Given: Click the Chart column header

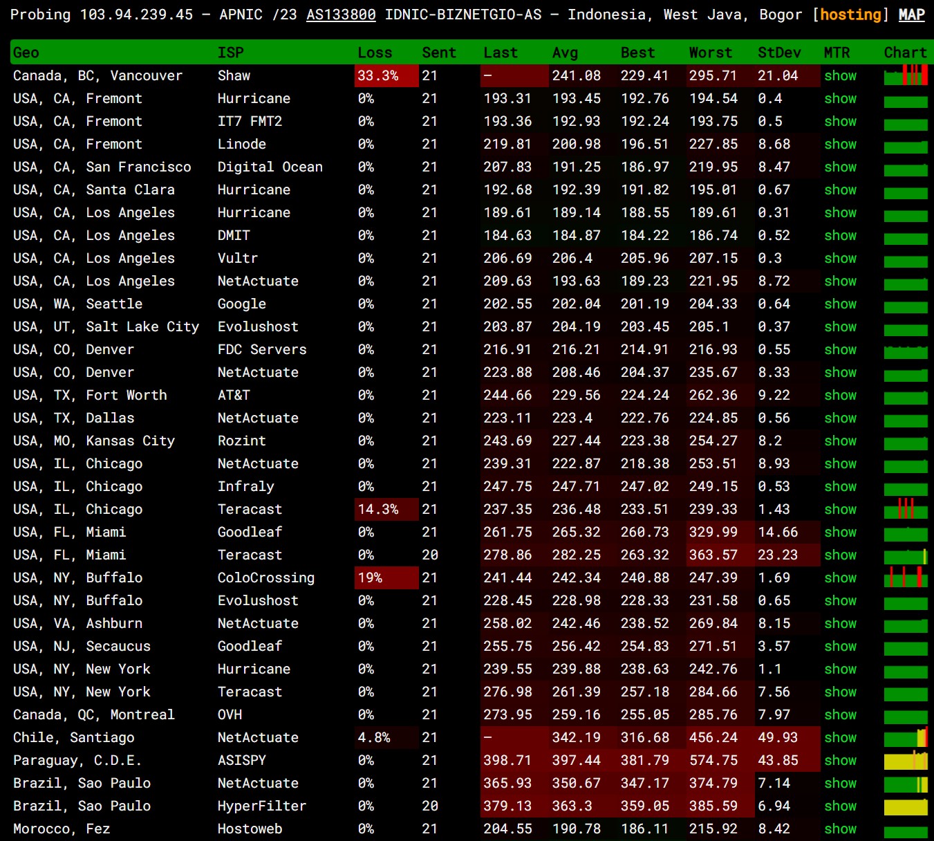Looking at the screenshot, I should click(905, 53).
